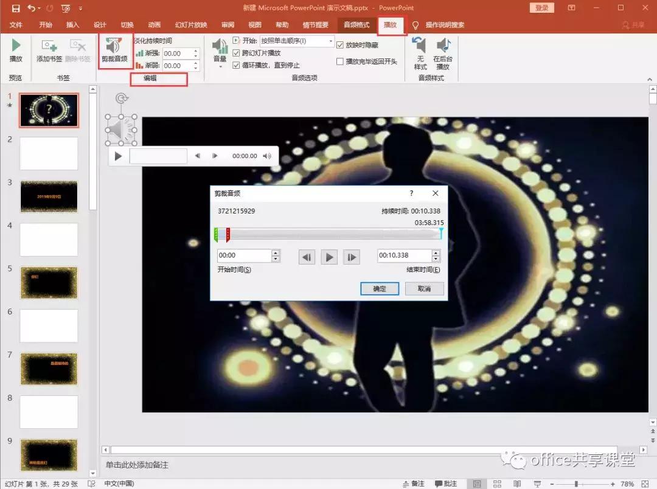The height and width of the screenshot is (489, 657).
Task: Switch to slide sorter view icon
Action: coord(498,484)
